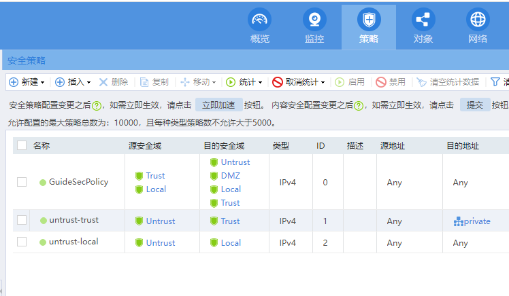Open the 概览 overview dashboard icon
This screenshot has width=509, height=296.
(x=259, y=20)
